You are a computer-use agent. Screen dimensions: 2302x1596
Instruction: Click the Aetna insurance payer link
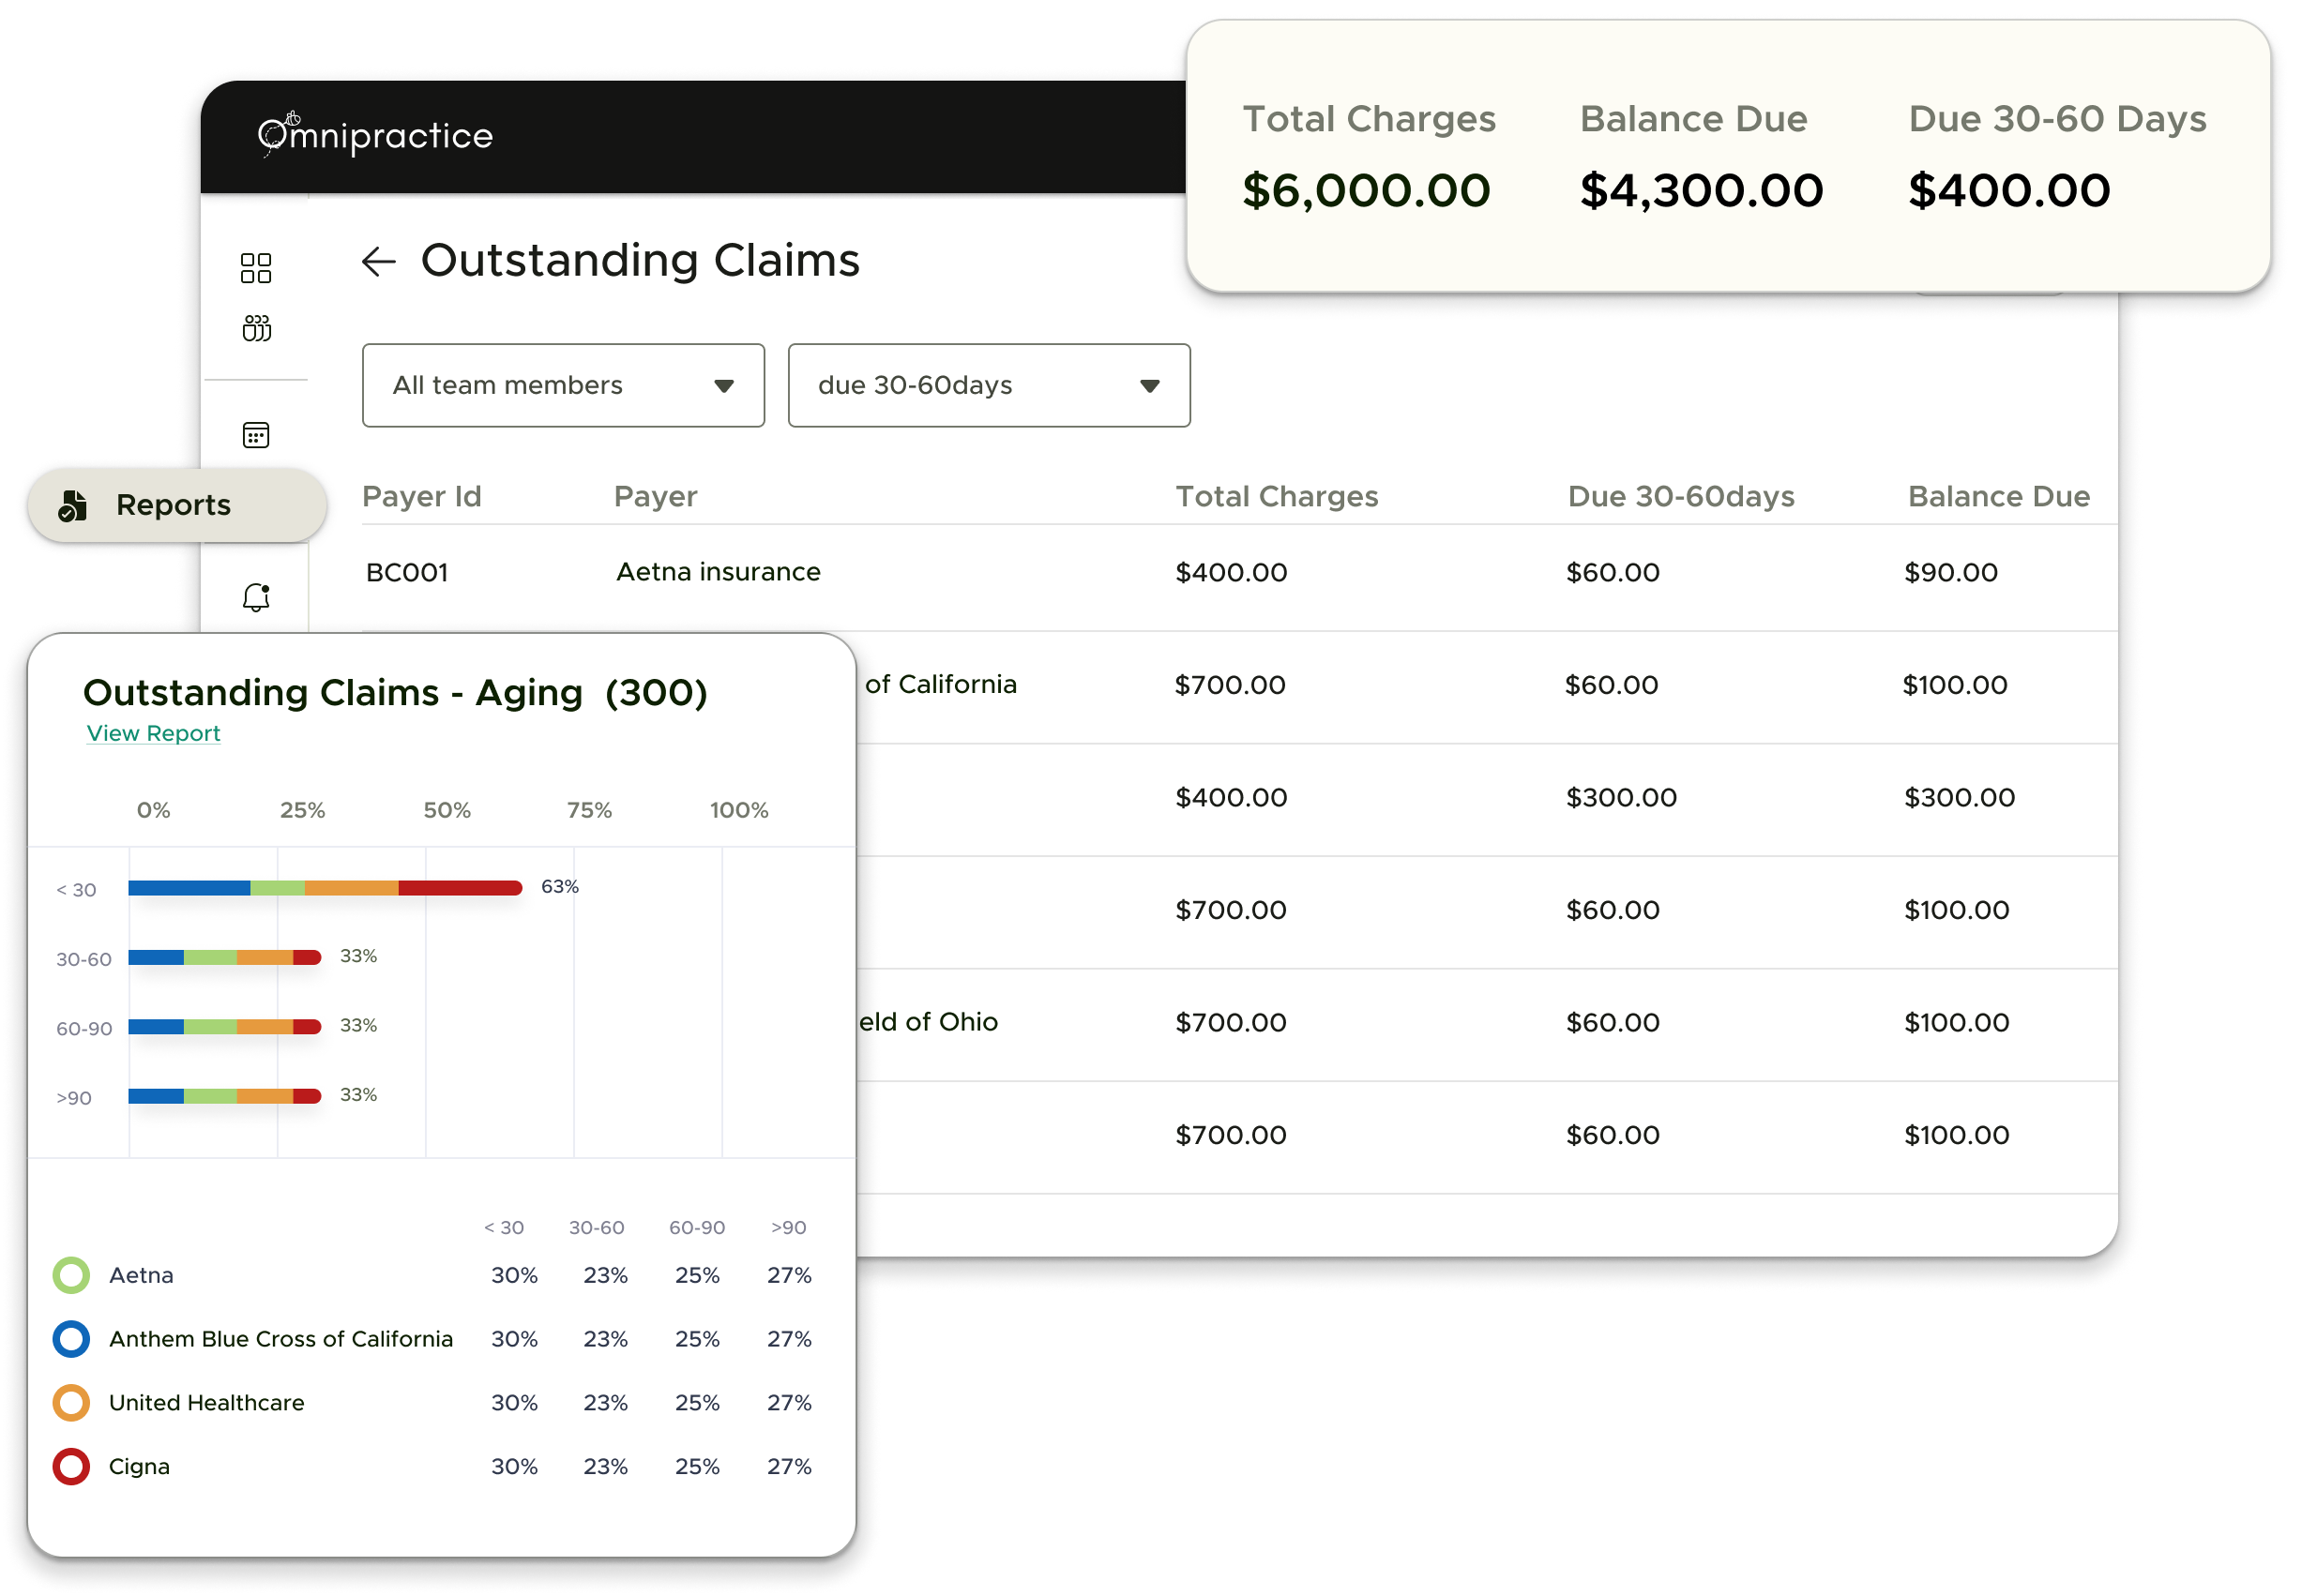[x=719, y=572]
